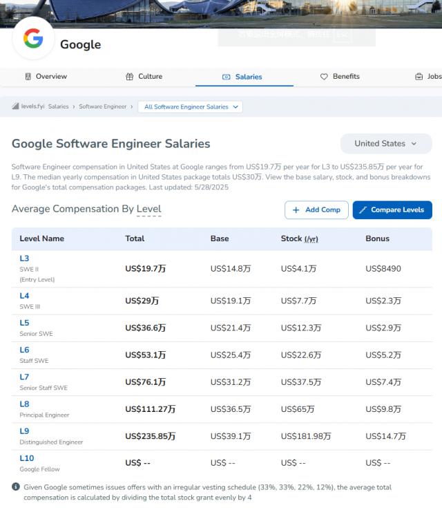The image size is (442, 508).
Task: Go to the Benefits tab
Action: coord(340,77)
